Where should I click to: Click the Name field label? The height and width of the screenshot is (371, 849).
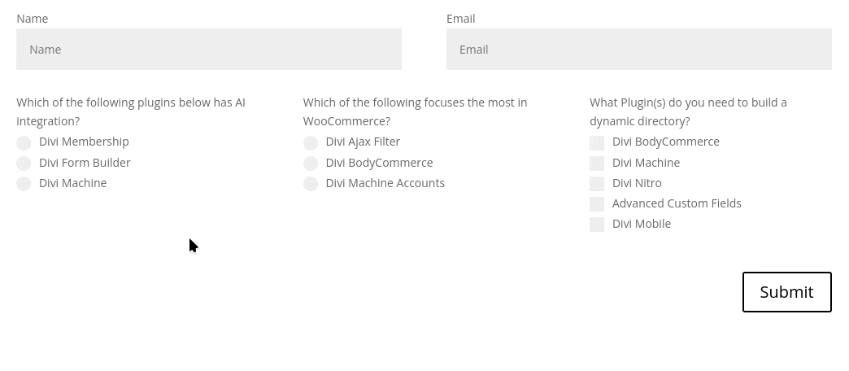(x=33, y=19)
